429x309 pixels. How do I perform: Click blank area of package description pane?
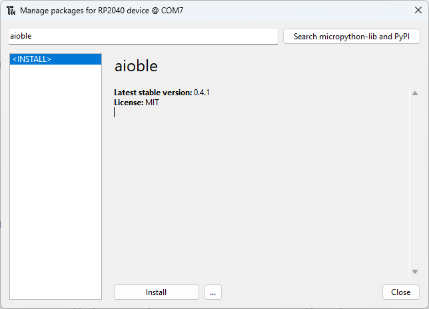[260, 200]
